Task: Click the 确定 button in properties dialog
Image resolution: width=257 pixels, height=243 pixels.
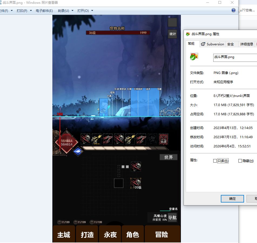Action: [x=232, y=198]
